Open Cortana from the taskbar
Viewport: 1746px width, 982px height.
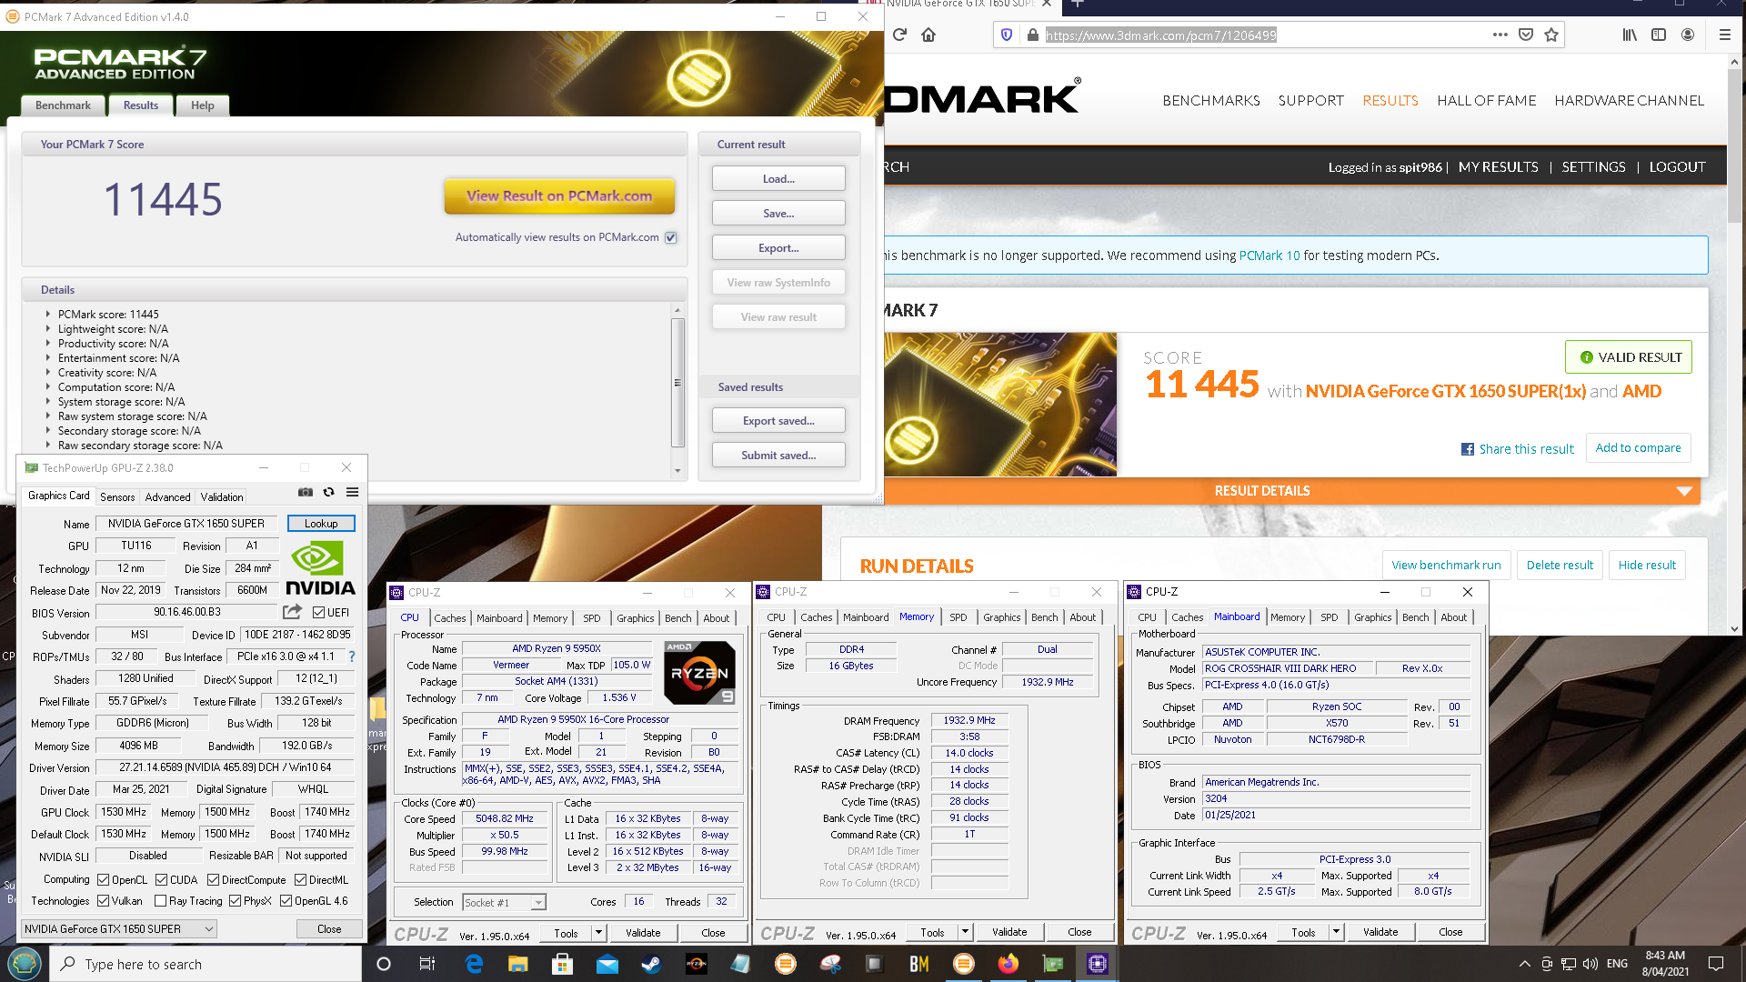click(384, 964)
